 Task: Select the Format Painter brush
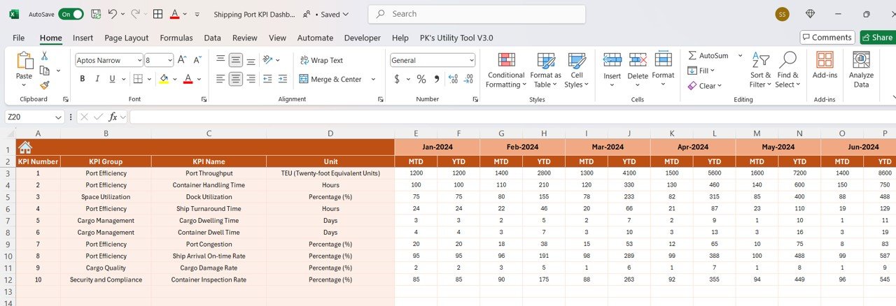click(45, 85)
